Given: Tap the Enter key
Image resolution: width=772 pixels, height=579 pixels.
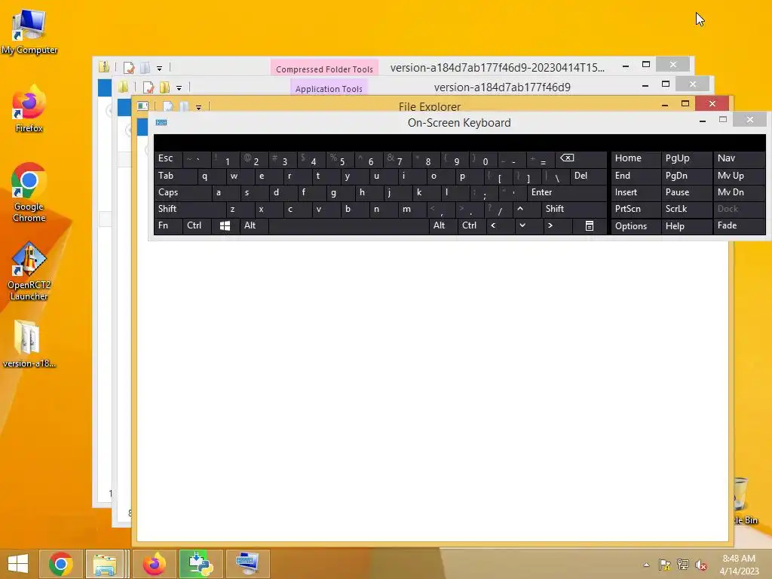Looking at the screenshot, I should tap(567, 192).
